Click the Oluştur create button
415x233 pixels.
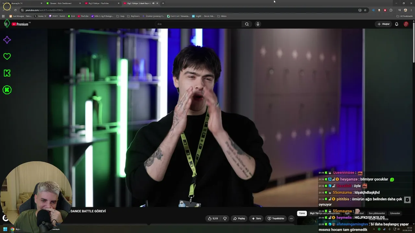click(384, 24)
